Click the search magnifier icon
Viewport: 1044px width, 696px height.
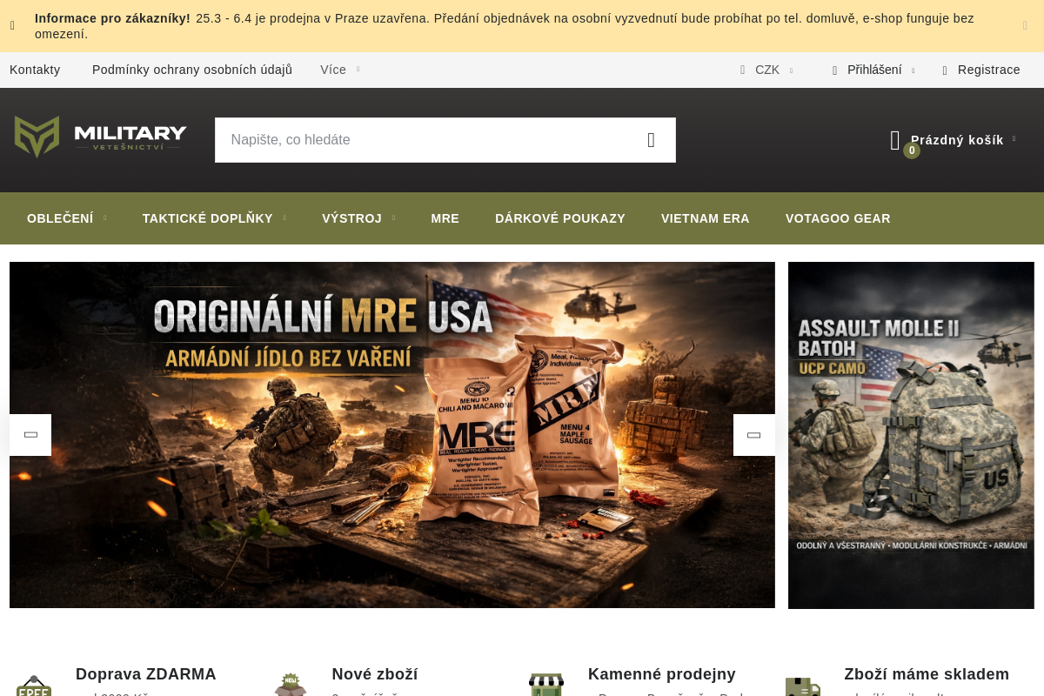pyautogui.click(x=651, y=139)
